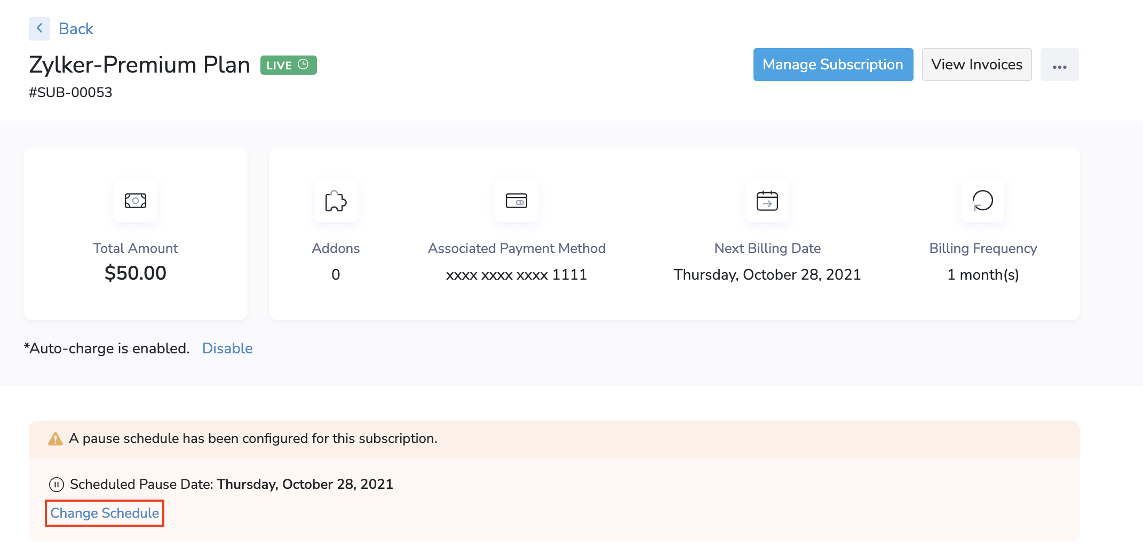The image size is (1143, 554).
Task: Click the card number ending 1111
Action: (x=516, y=275)
